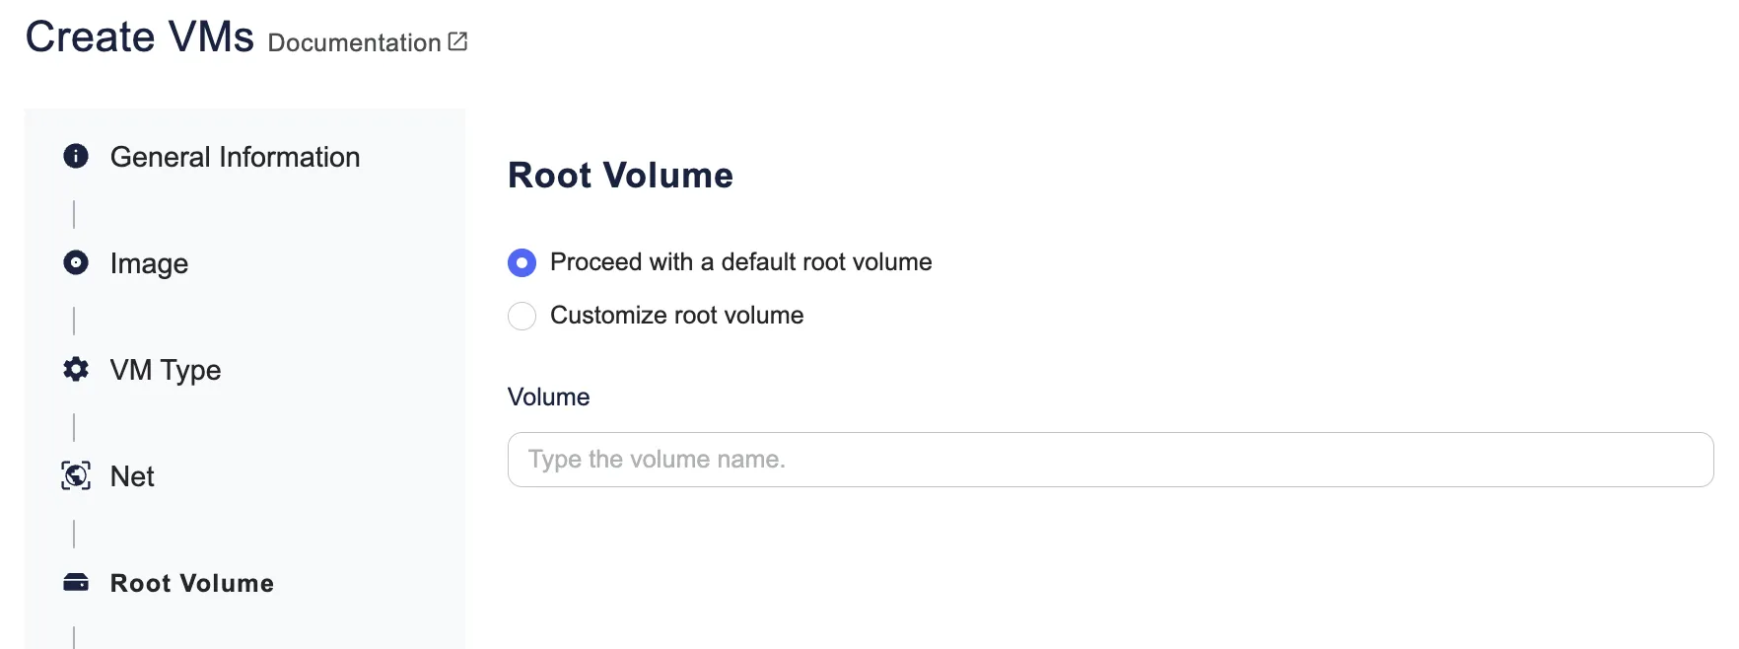
Task: Click the VM Type gear icon
Action: (x=75, y=369)
